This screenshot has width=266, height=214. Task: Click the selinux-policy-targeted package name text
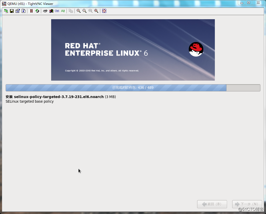[59, 97]
